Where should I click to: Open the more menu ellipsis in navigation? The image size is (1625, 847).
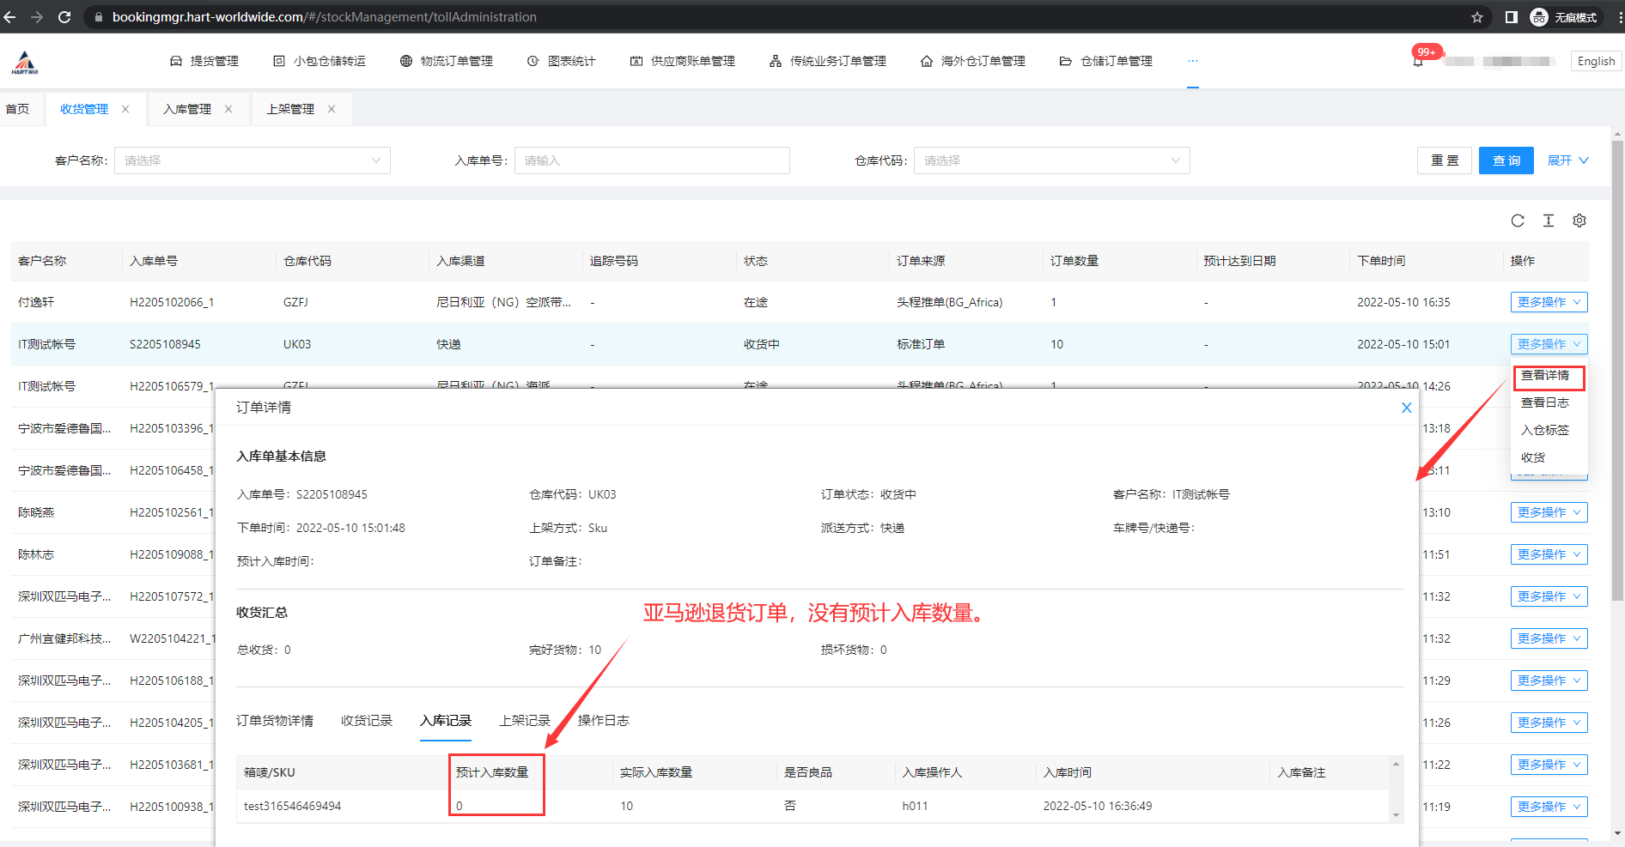pyautogui.click(x=1192, y=61)
